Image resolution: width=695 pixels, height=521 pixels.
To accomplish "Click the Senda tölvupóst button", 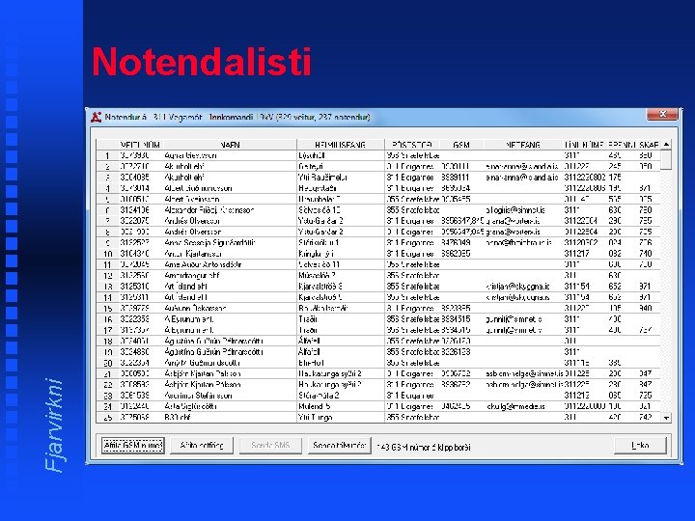I will [x=340, y=445].
